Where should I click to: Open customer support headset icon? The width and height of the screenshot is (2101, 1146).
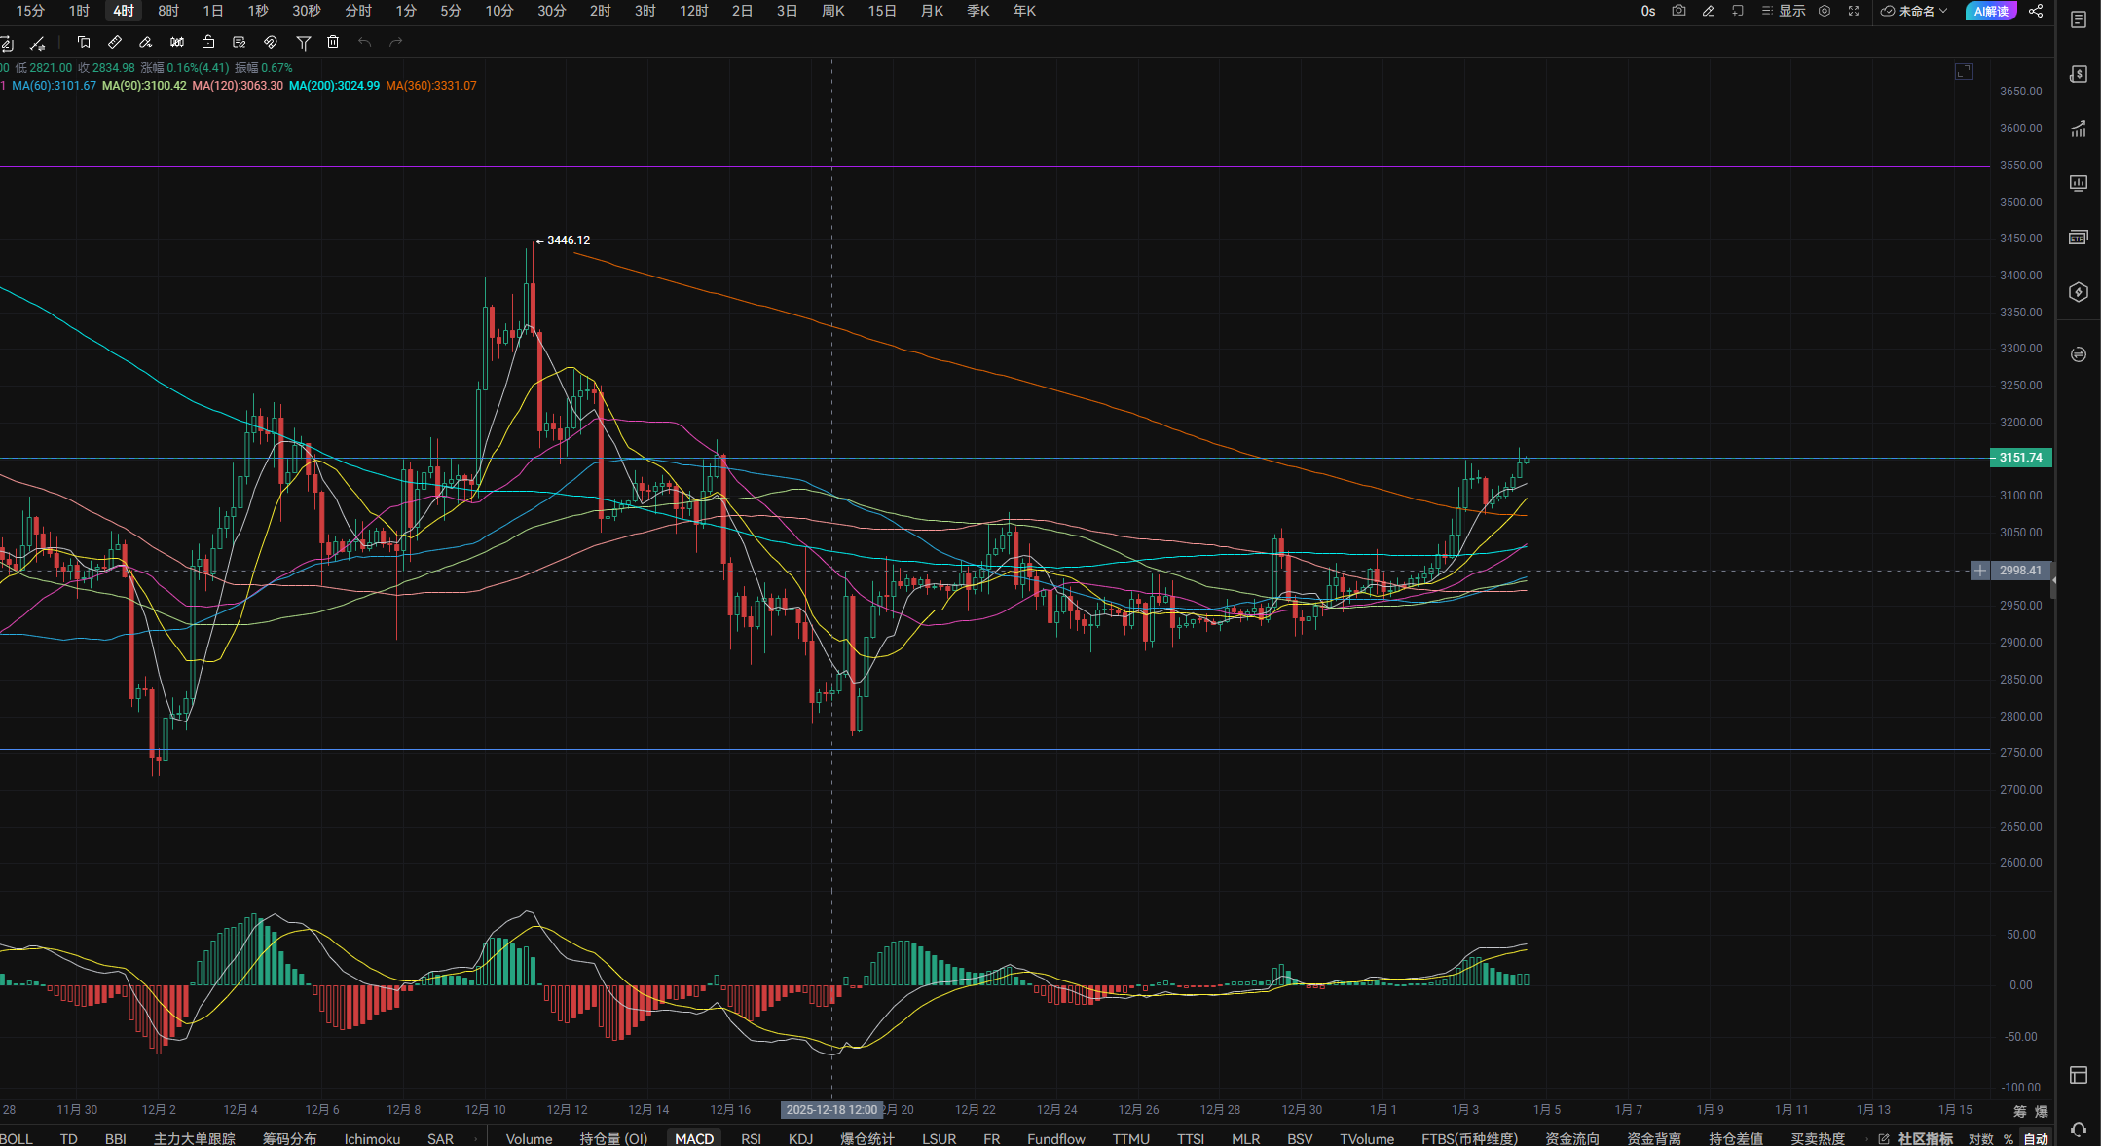[x=2079, y=1129]
